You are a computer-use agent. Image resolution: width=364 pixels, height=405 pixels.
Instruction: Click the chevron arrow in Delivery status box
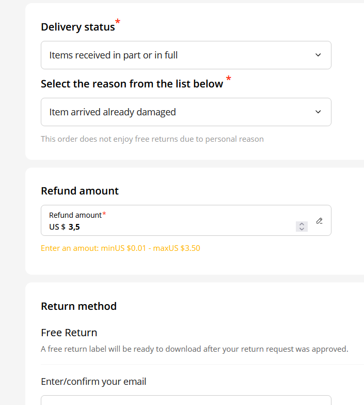click(318, 55)
